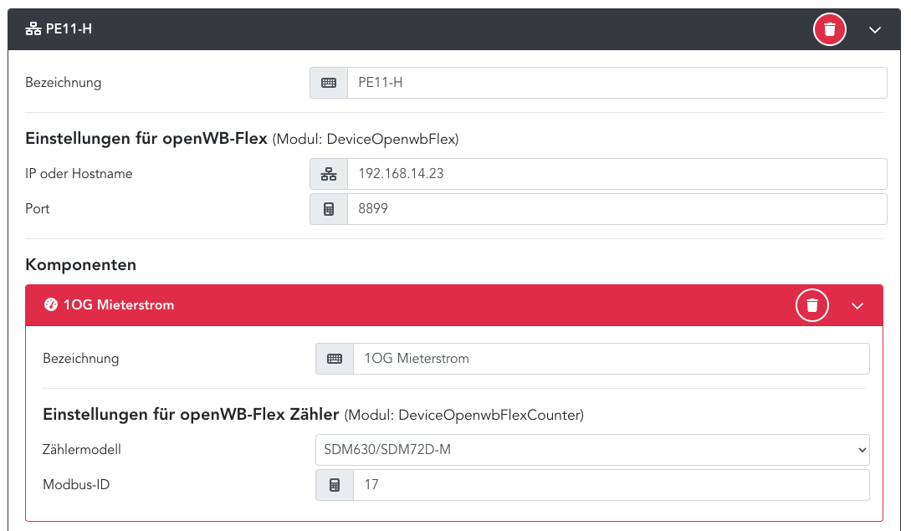The height and width of the screenshot is (531, 911).
Task: Click the IP address field 192.168.14.23
Action: pyautogui.click(x=616, y=174)
